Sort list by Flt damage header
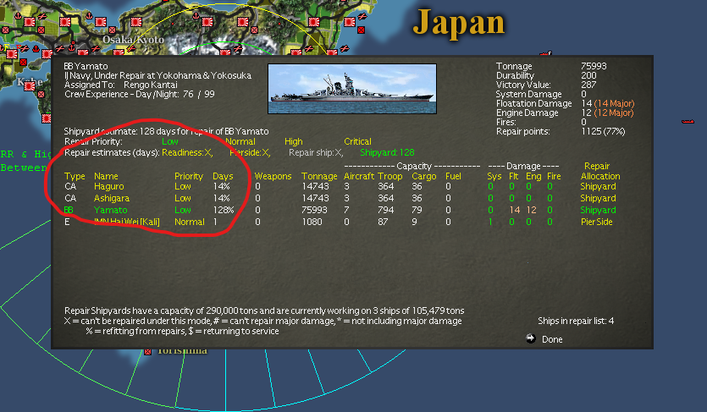Screen dimensions: 707x412 pos(514,176)
